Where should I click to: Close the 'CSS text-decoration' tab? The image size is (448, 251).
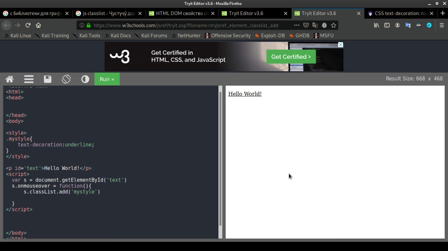432,13
